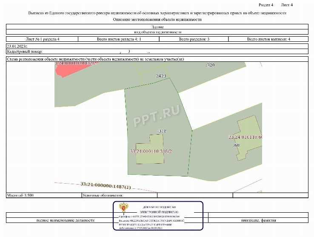The height and width of the screenshot is (237, 314).
Task: Click the title 'Описание местоположения объекта недвижимости'
Action: click(157, 20)
